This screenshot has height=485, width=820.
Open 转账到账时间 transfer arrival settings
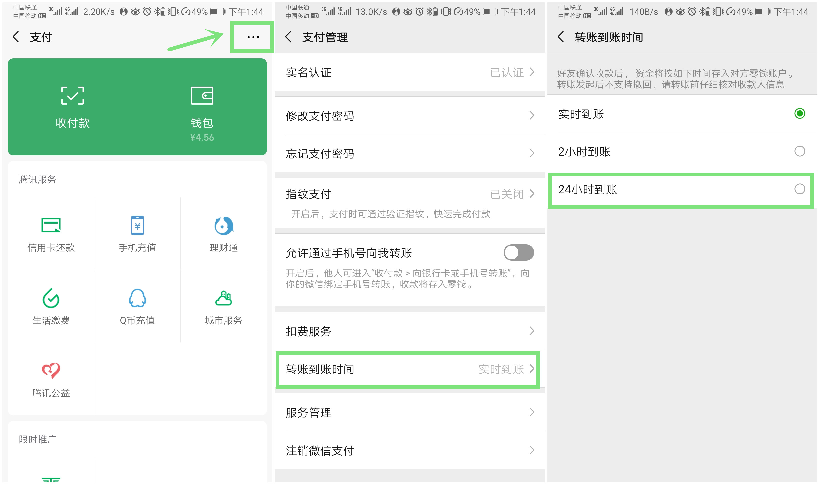[410, 370]
